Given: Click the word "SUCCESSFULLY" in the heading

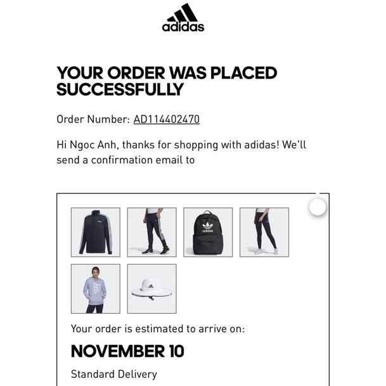Looking at the screenshot, I should click(120, 90).
